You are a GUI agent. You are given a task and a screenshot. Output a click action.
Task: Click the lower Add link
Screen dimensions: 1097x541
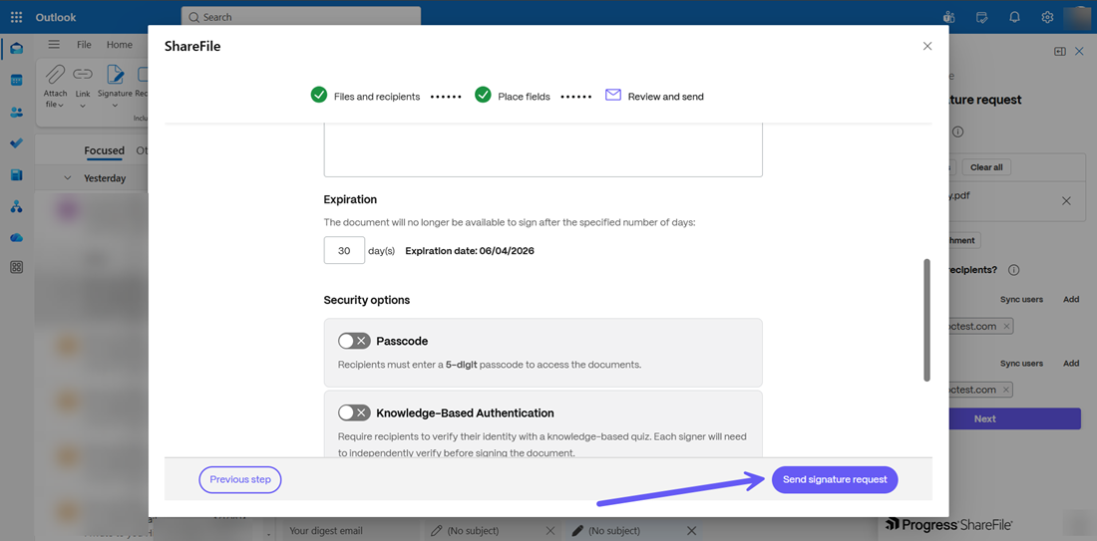coord(1071,364)
